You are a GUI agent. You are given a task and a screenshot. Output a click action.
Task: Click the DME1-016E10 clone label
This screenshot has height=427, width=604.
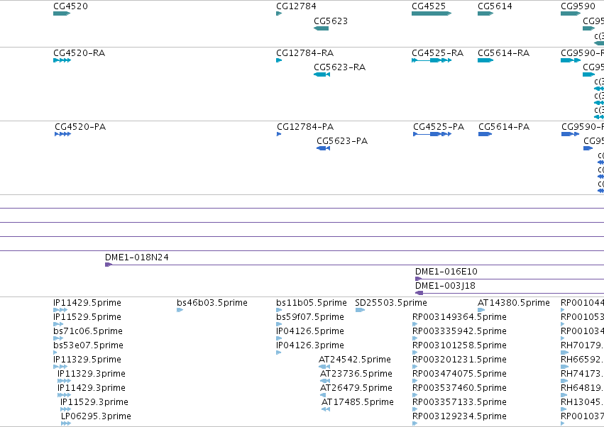(446, 272)
